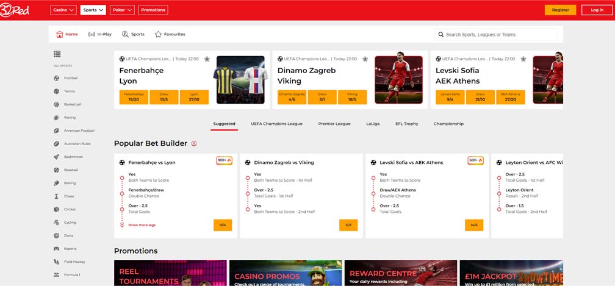Click the 900+ hot badge on Fenerbahçe vs Lyon
Image resolution: width=615 pixels, height=286 pixels.
pyautogui.click(x=225, y=160)
